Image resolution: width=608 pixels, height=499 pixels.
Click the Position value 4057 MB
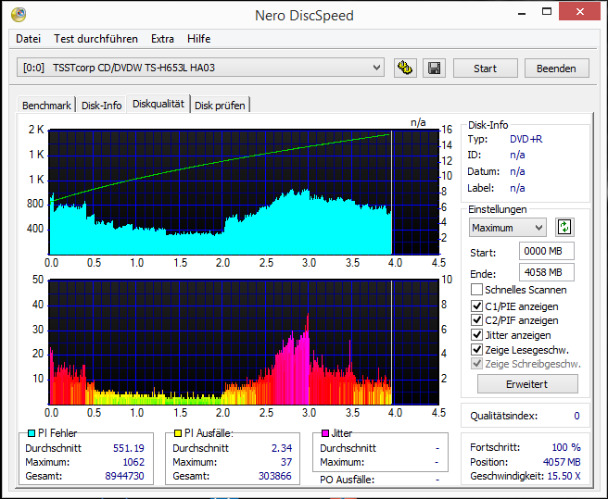562,462
